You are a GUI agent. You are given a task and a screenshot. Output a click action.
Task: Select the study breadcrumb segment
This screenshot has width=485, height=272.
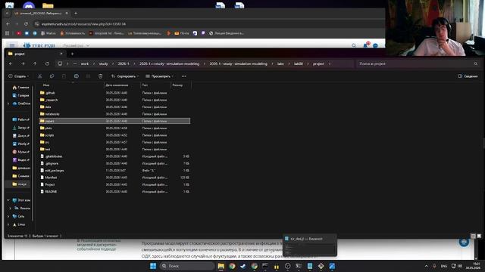pos(103,63)
